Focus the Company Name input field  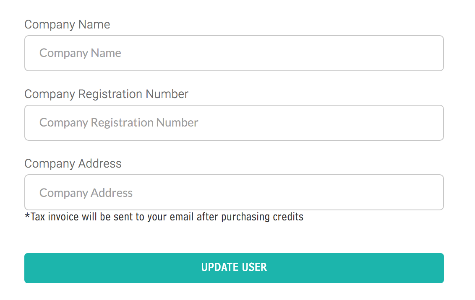pyautogui.click(x=234, y=53)
